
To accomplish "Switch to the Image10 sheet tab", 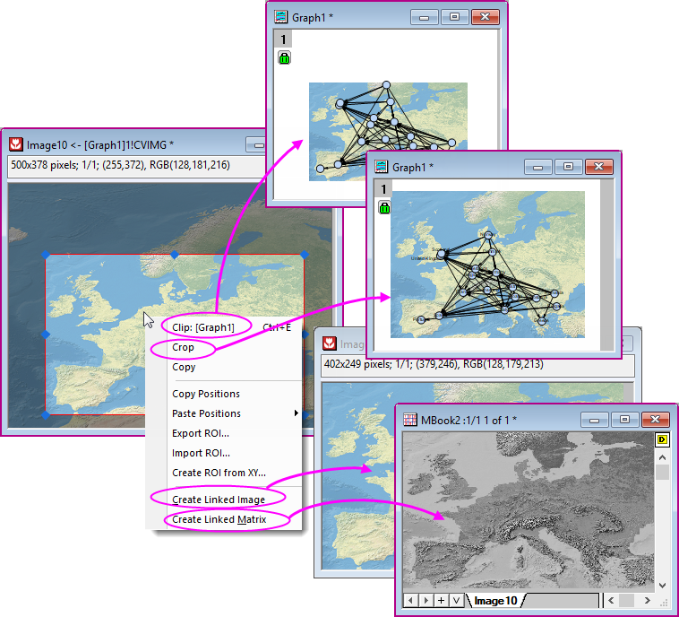I will (x=495, y=600).
